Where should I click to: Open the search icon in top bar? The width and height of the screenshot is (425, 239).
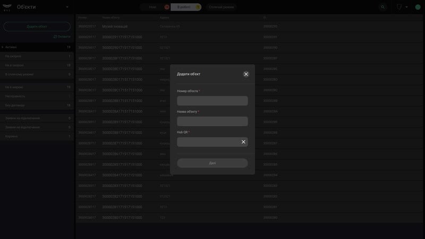[x=382, y=7]
